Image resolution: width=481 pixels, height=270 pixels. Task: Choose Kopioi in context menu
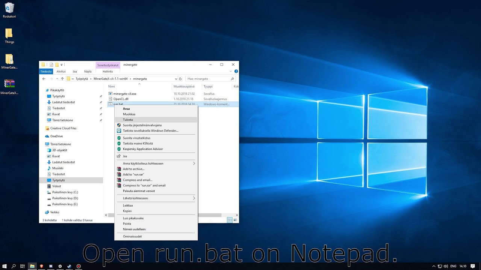pyautogui.click(x=156, y=211)
